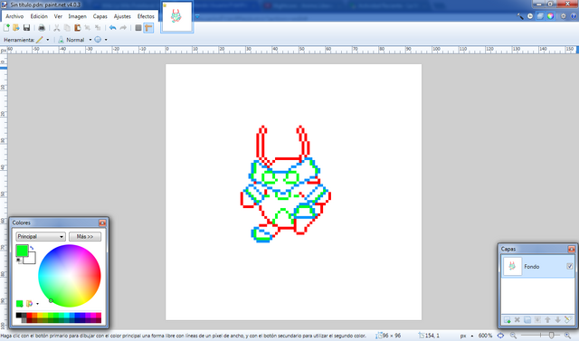Toggle the rulers icon in the toolbar
This screenshot has height=341, width=579.
pyautogui.click(x=148, y=28)
